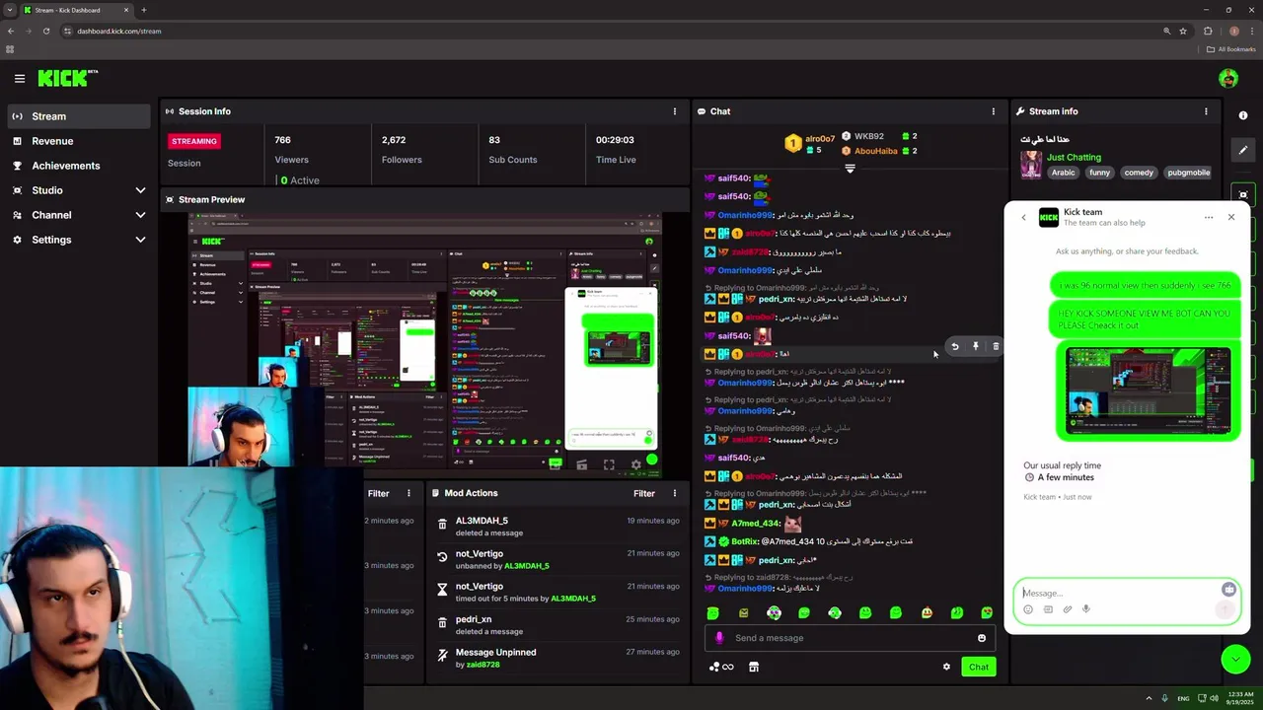Screen dimensions: 1263x710
Task: Go to the Achievements page
Action: (x=79, y=166)
